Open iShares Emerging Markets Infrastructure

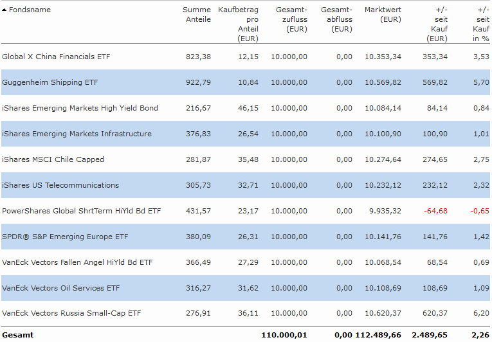[x=77, y=134]
